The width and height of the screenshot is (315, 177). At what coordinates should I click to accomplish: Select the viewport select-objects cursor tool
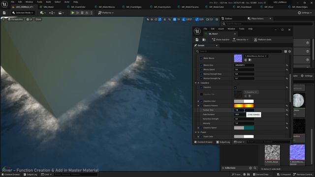click(x=148, y=19)
